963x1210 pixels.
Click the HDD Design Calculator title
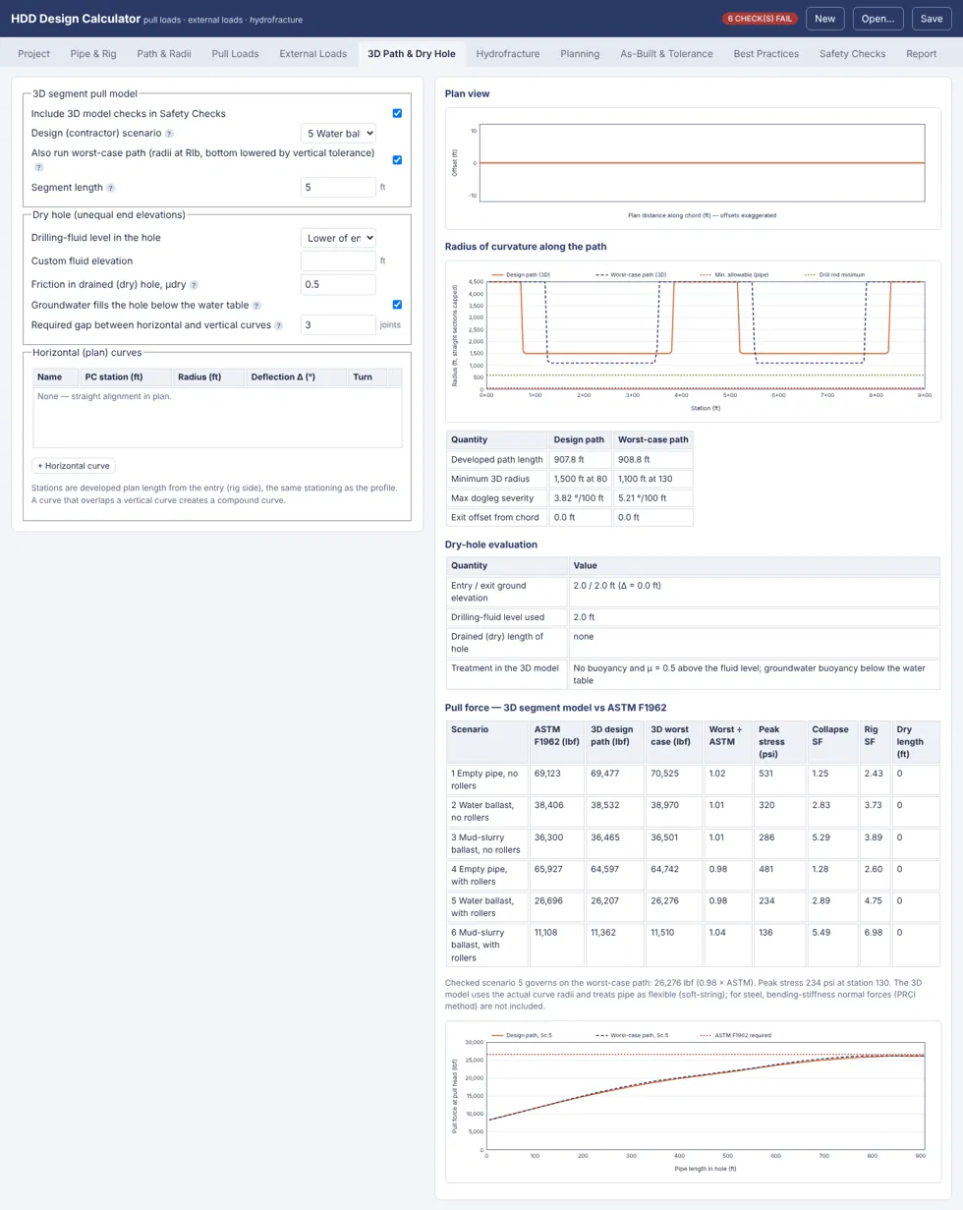pyautogui.click(x=76, y=18)
